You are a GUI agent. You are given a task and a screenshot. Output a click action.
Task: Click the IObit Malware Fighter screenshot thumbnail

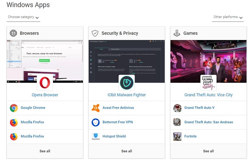[x=127, y=61]
